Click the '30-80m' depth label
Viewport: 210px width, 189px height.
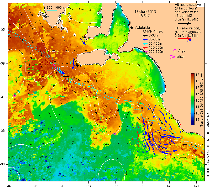[154, 39]
